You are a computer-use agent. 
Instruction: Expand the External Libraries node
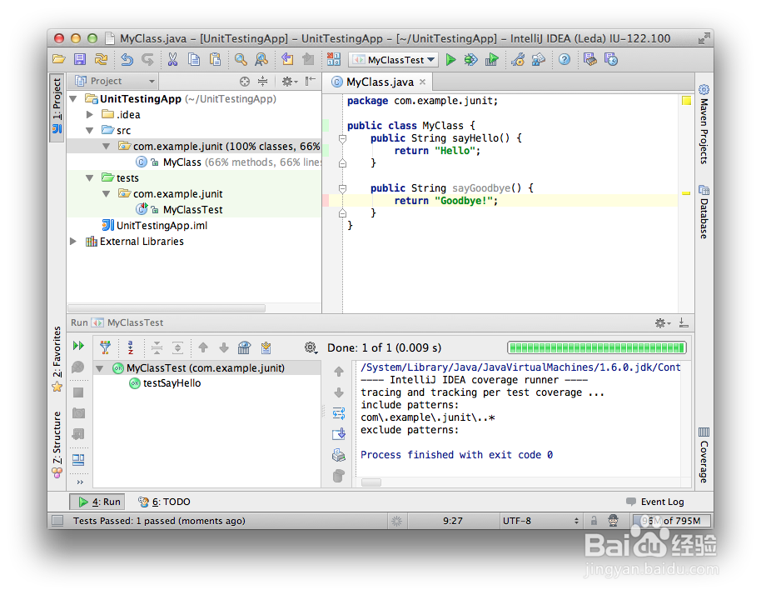73,241
